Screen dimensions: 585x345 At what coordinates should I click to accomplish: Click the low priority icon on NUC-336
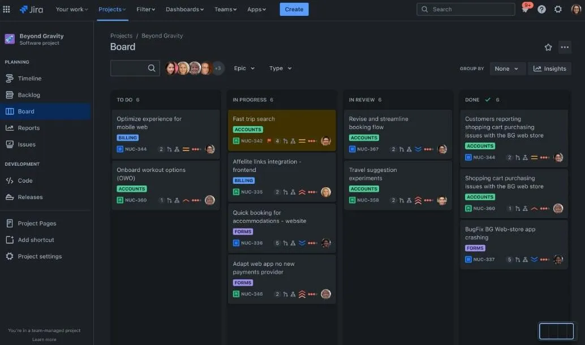click(x=302, y=243)
